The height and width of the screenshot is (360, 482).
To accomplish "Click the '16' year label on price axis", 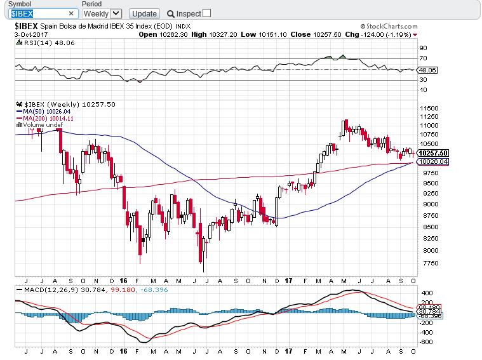I will coord(123,281).
